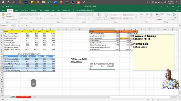Click the Save icon in Quick Access Toolbar

tap(3, 7)
